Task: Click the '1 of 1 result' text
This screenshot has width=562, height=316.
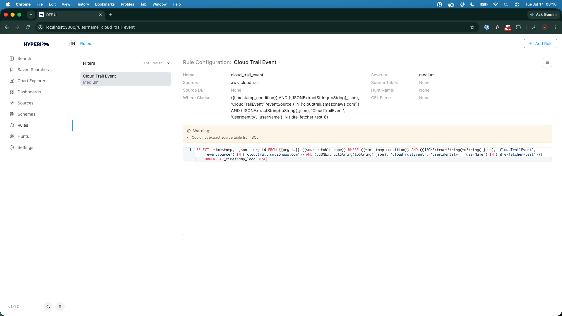Action: 153,63
